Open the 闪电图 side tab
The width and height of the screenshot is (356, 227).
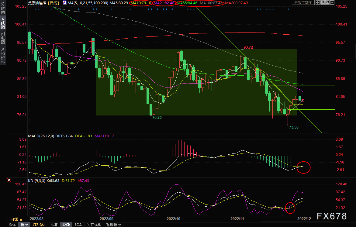coord(3,38)
